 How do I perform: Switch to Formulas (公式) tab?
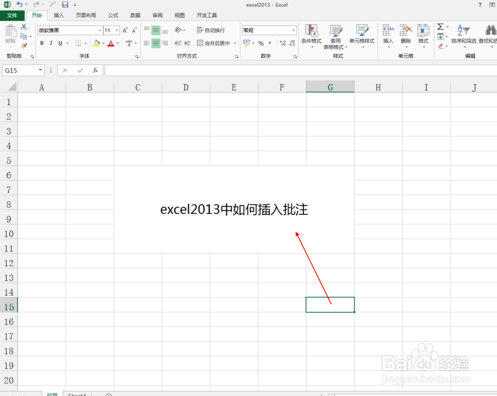[113, 15]
